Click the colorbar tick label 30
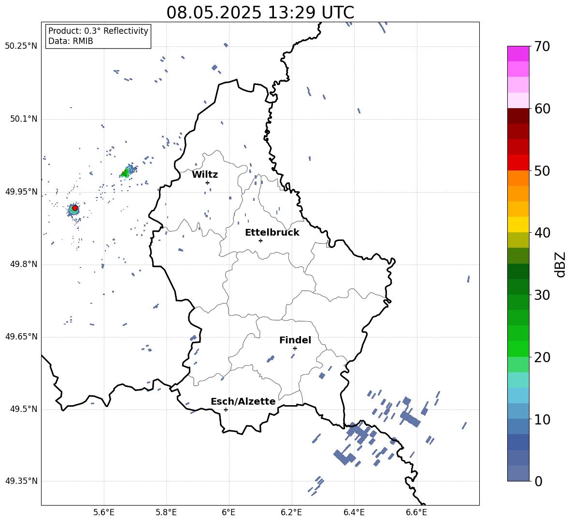 (542, 295)
